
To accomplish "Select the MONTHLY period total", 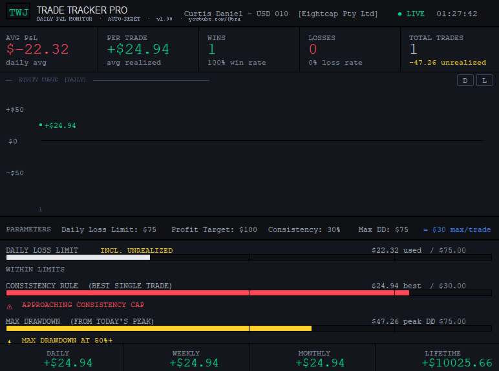I will click(x=320, y=363).
